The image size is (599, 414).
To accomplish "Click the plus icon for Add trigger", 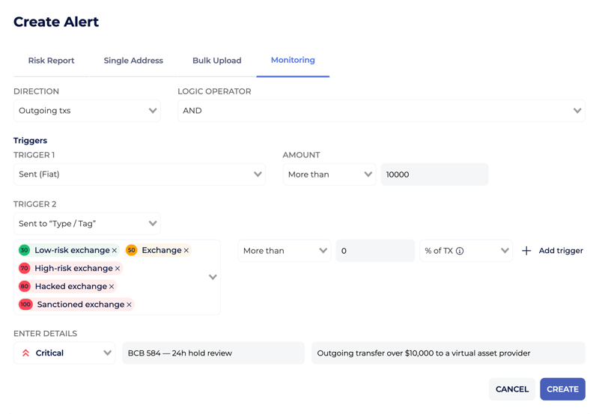I will (526, 251).
